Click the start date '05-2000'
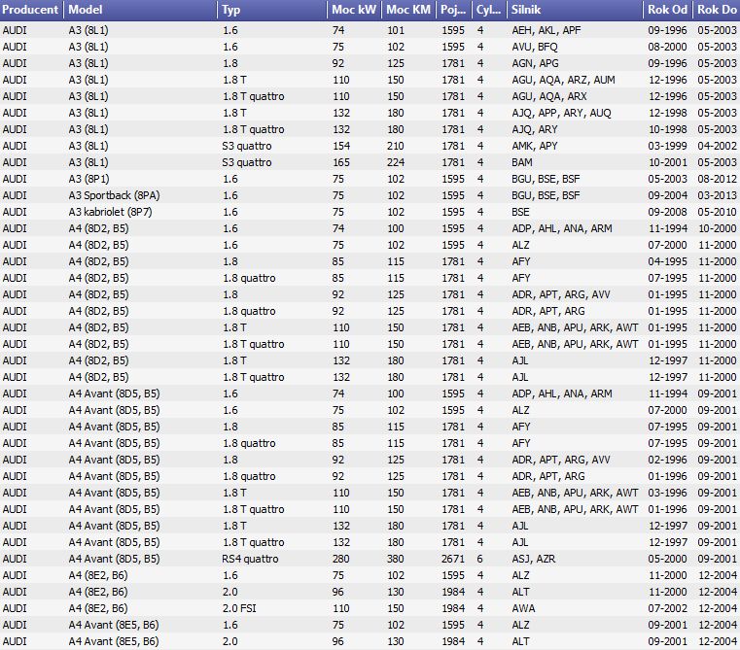 pyautogui.click(x=667, y=559)
